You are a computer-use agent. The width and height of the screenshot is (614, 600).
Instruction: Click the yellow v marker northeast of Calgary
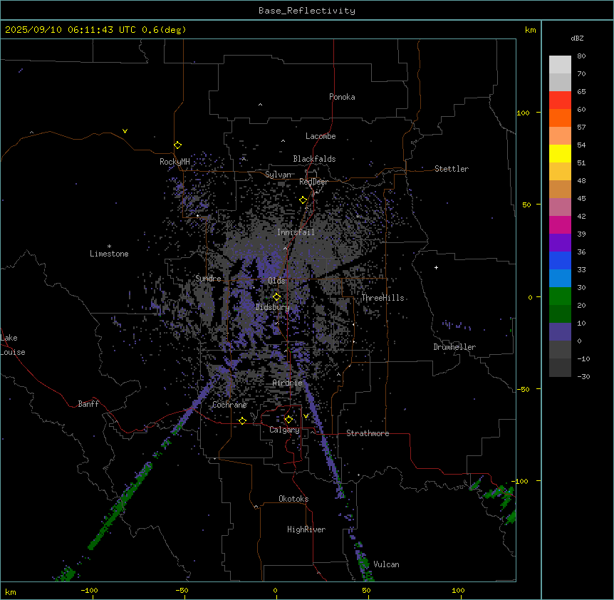pos(306,416)
